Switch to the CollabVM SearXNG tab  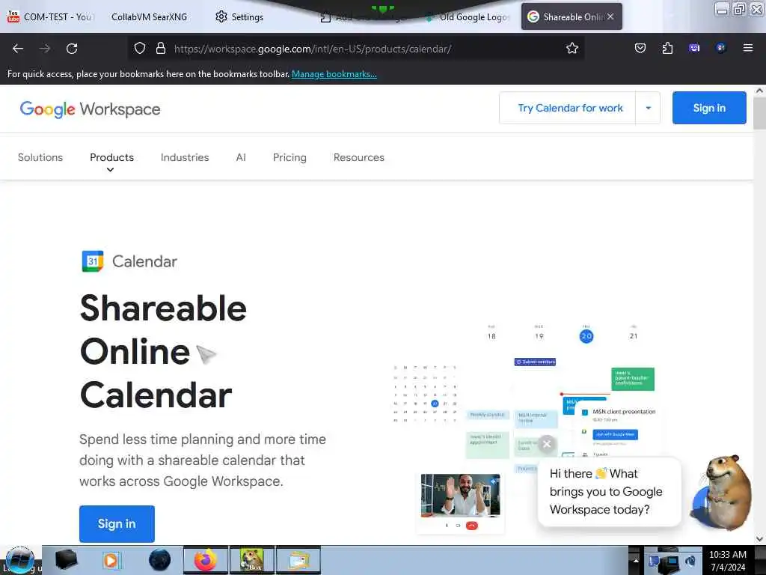pyautogui.click(x=149, y=16)
